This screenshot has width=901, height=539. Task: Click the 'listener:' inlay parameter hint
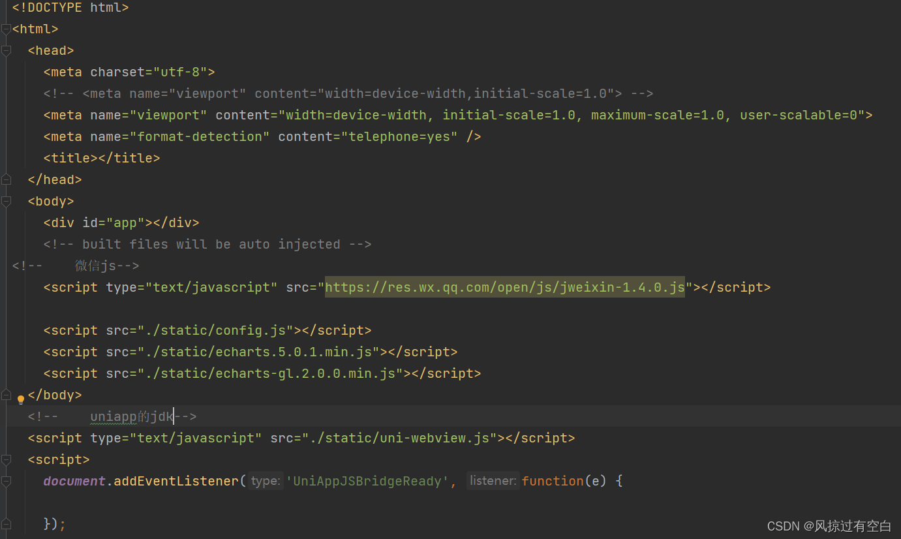[493, 481]
